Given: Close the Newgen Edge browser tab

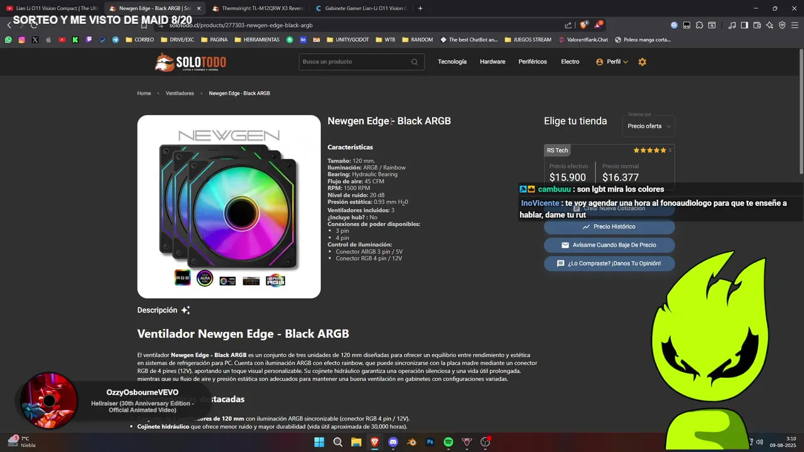Looking at the screenshot, I should pos(199,8).
